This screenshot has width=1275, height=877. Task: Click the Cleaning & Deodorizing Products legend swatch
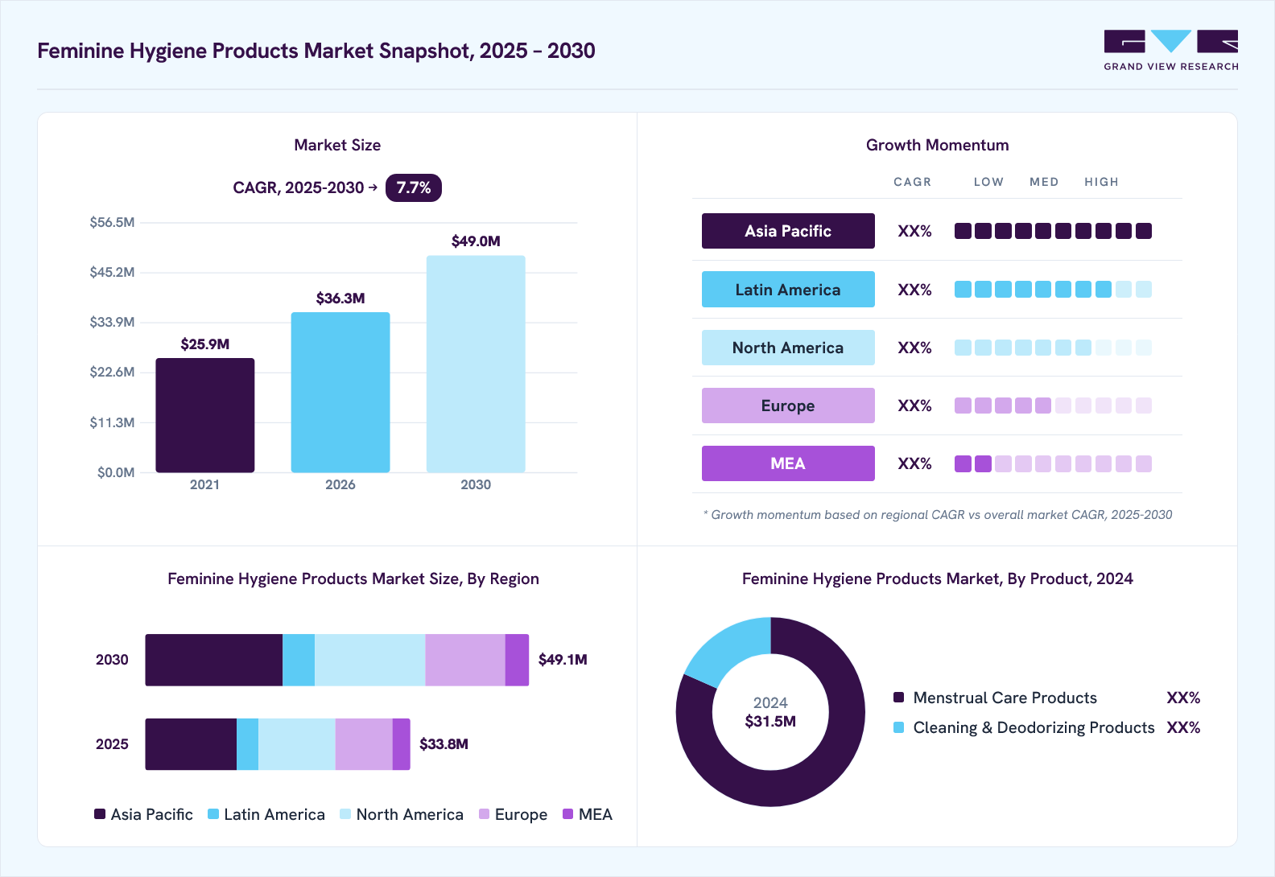coord(899,727)
